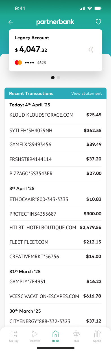111x351 pixels.
Task: Select the second card page dot
Action: pyautogui.click(x=58, y=77)
